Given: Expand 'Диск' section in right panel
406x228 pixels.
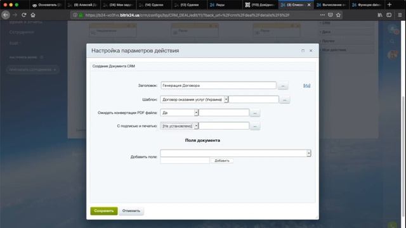Looking at the screenshot, I should (x=346, y=32).
